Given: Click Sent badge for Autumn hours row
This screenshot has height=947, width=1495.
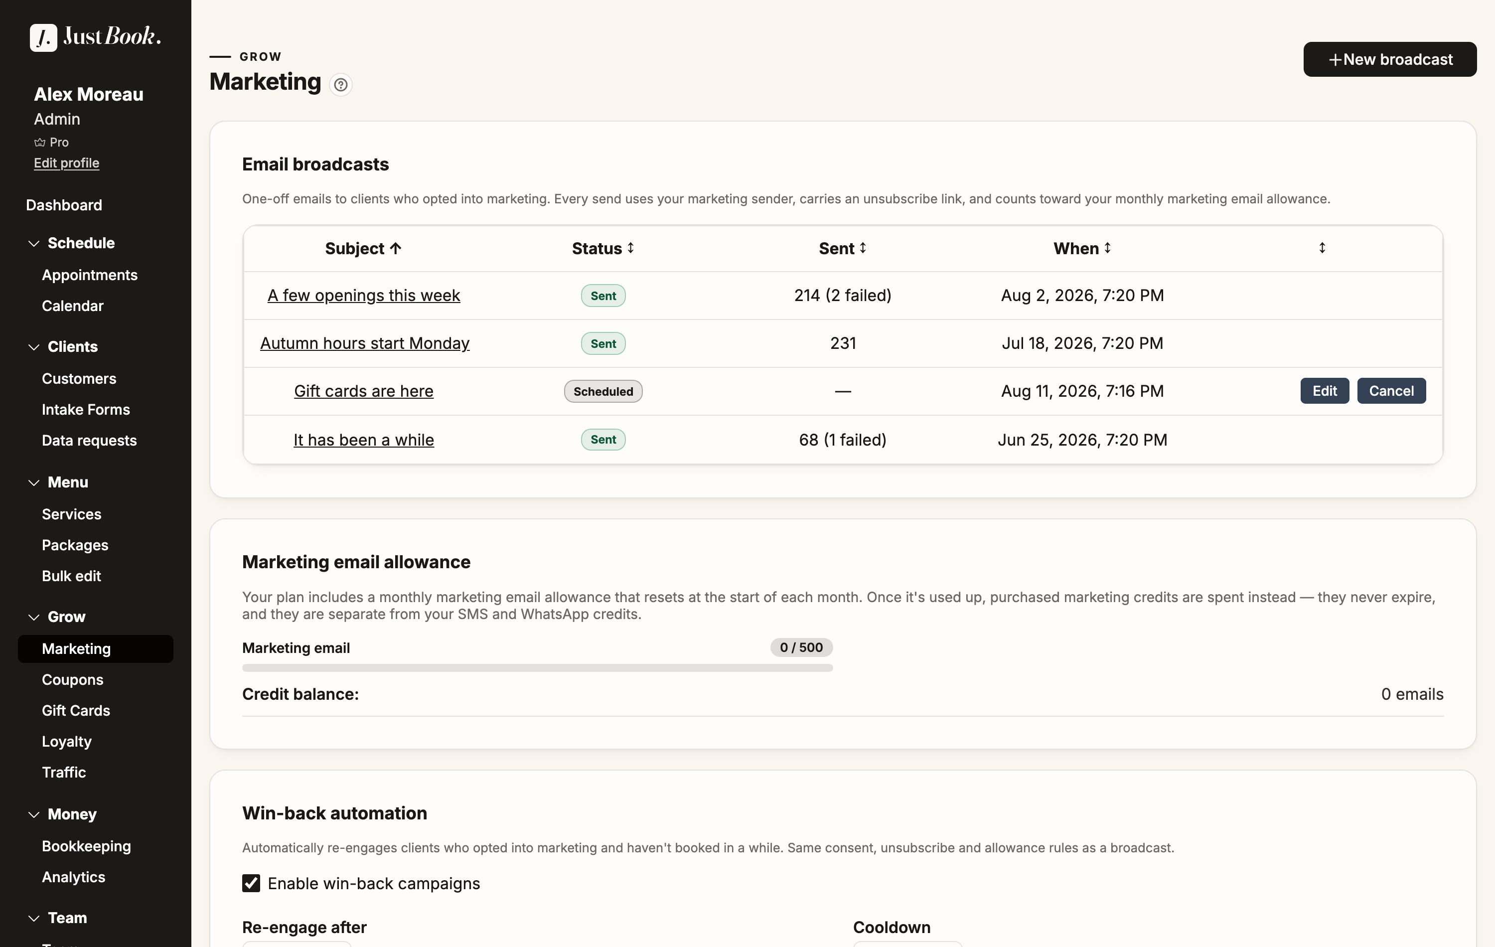Looking at the screenshot, I should pyautogui.click(x=603, y=343).
